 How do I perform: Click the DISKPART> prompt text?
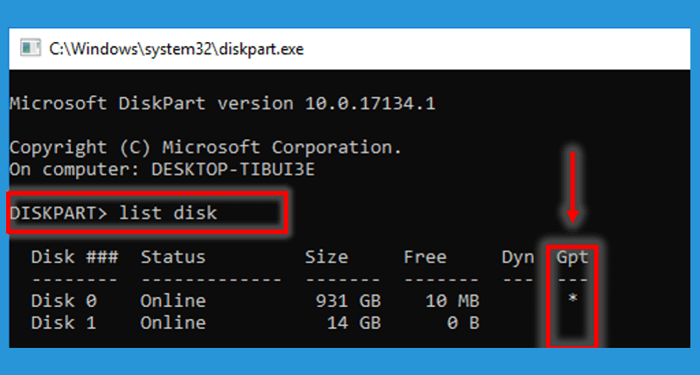coord(59,213)
